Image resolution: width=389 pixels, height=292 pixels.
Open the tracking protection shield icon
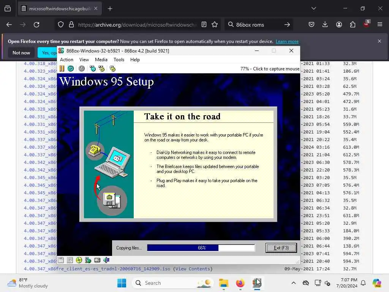click(61, 24)
